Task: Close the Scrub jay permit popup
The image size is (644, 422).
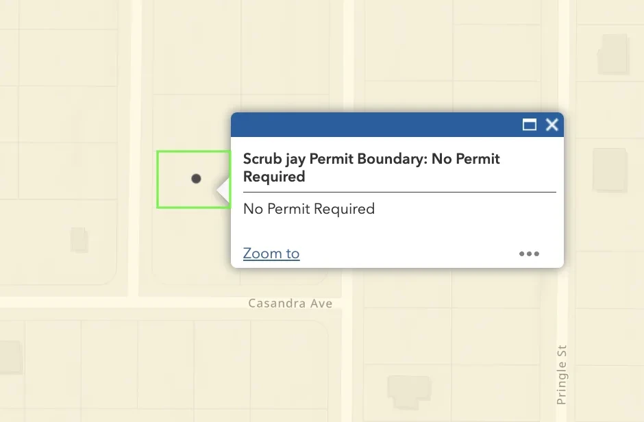Action: (552, 125)
